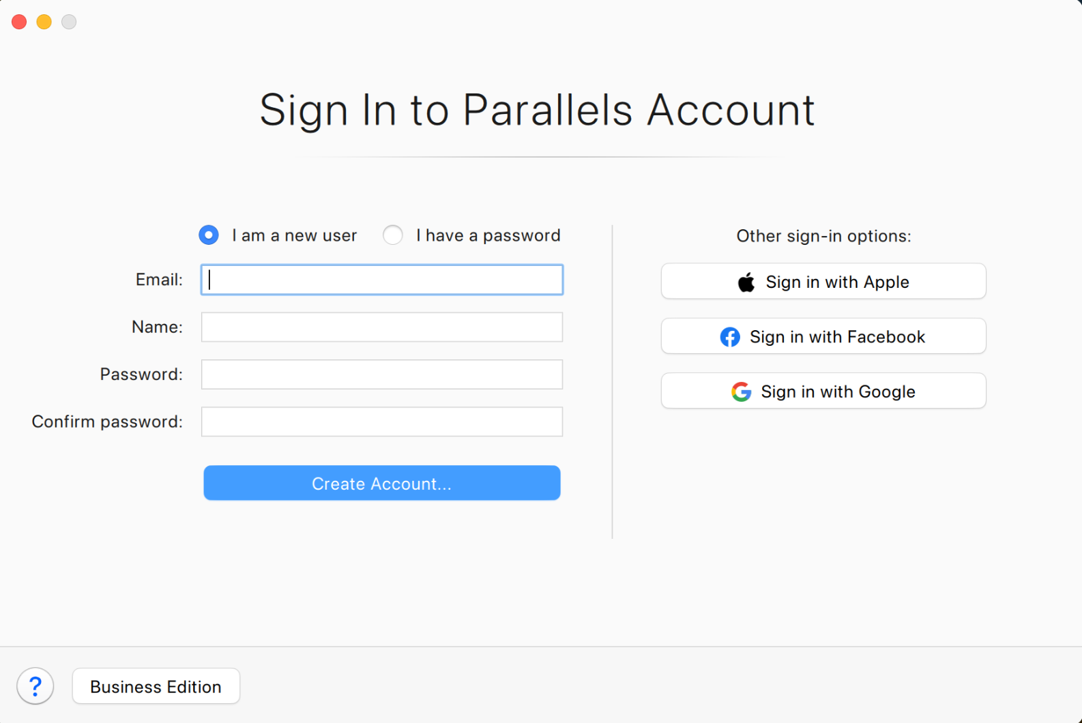1082x723 pixels.
Task: Click the "I am a new user" label text
Action: point(294,235)
